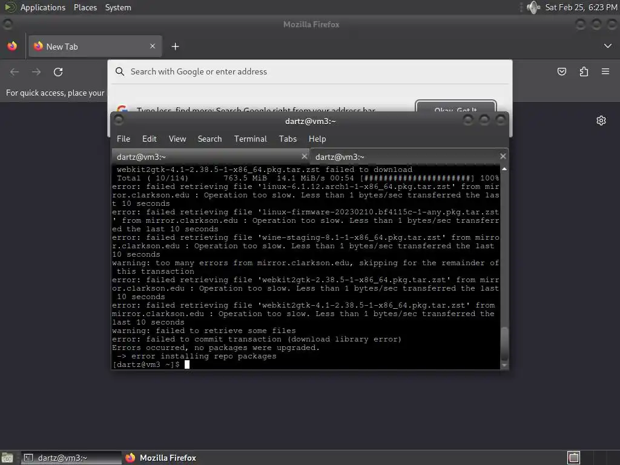Image resolution: width=620 pixels, height=465 pixels.
Task: Open the terminal Tabs menu
Action: (x=288, y=139)
